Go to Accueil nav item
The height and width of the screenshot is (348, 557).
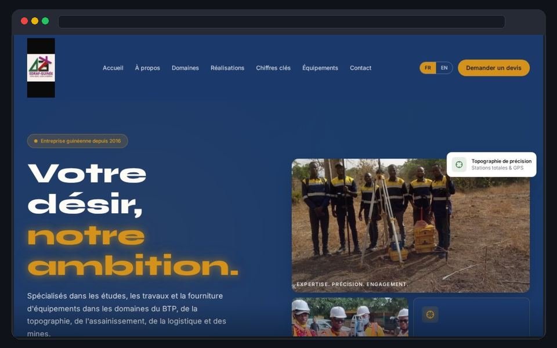(x=113, y=68)
